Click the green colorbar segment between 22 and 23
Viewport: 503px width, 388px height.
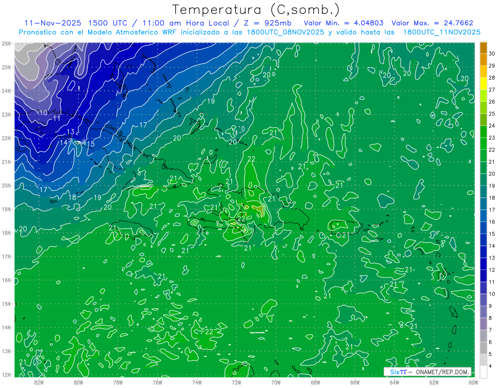(483, 144)
